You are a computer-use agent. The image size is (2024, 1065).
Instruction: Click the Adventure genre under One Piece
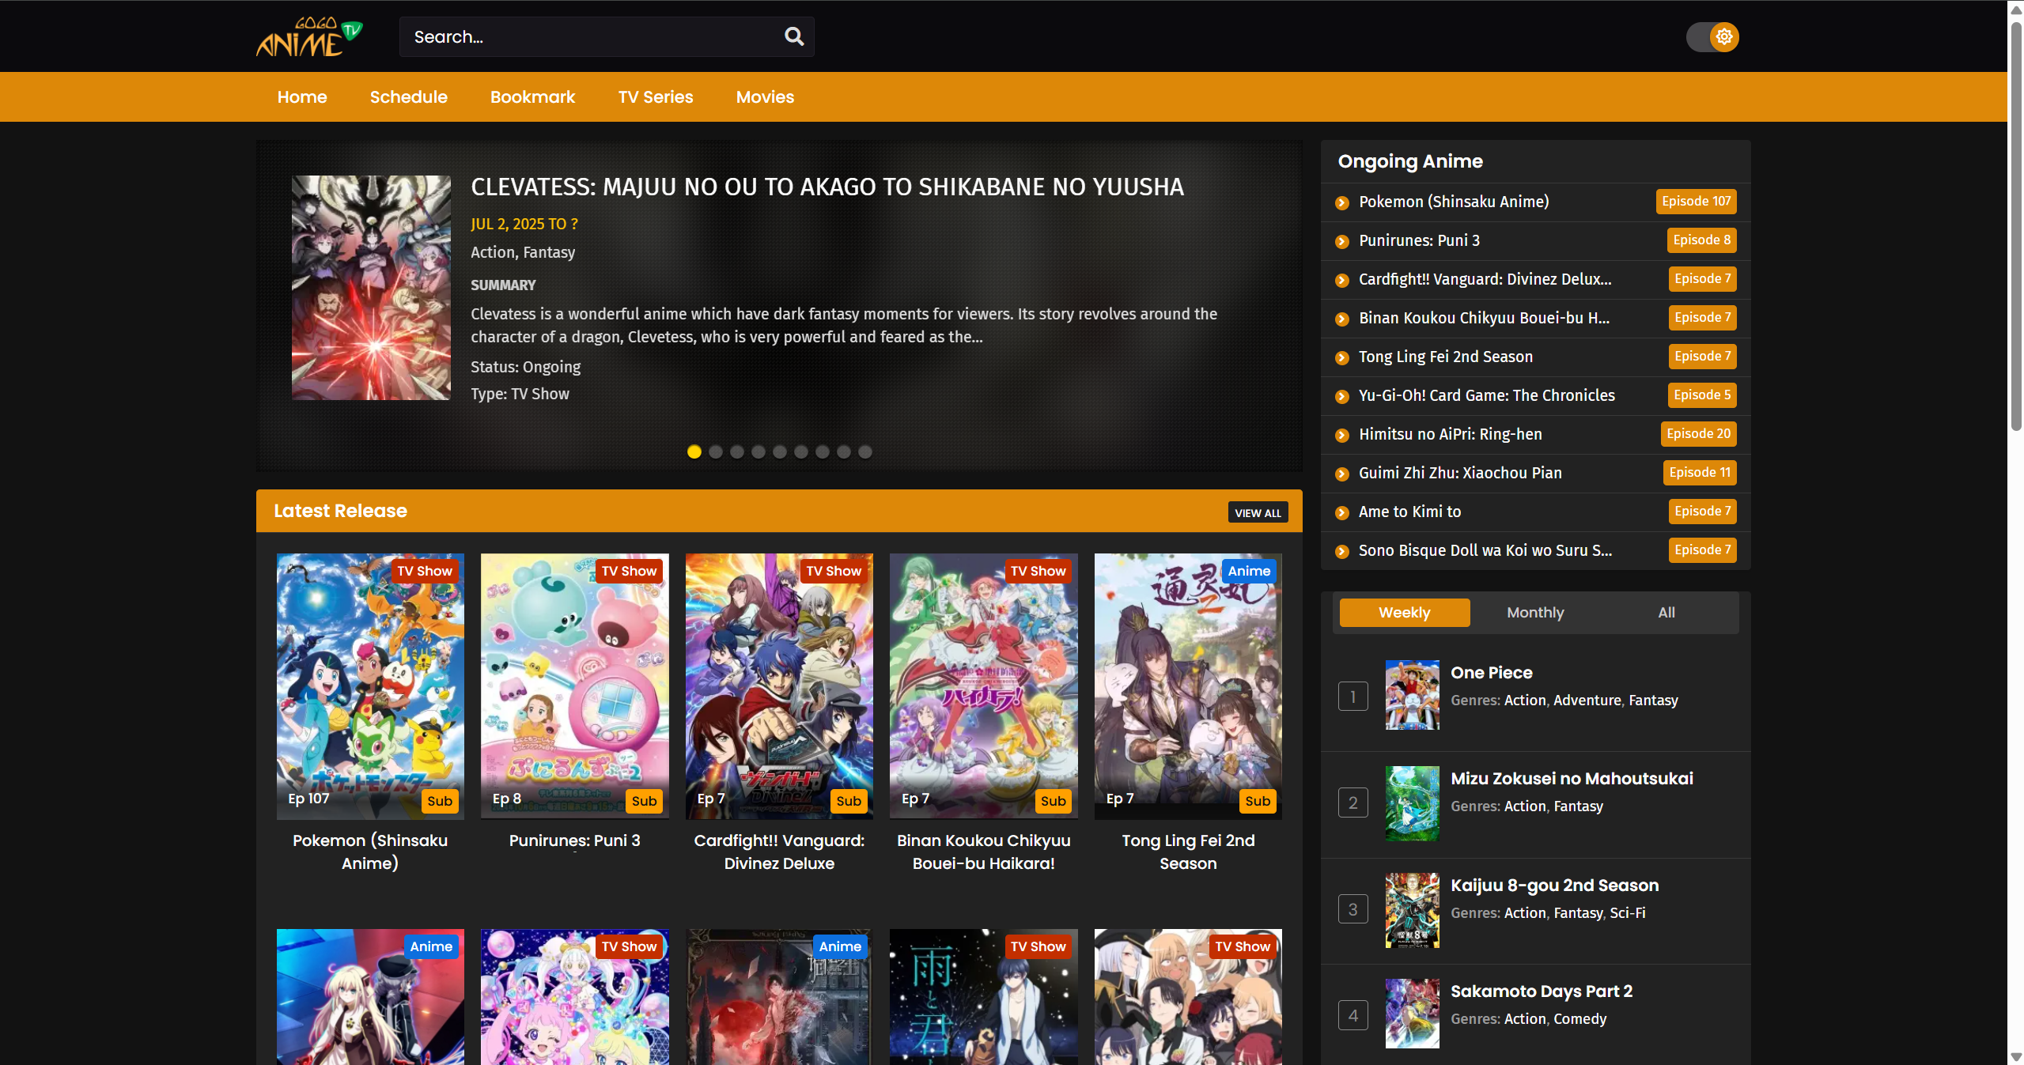(x=1587, y=701)
